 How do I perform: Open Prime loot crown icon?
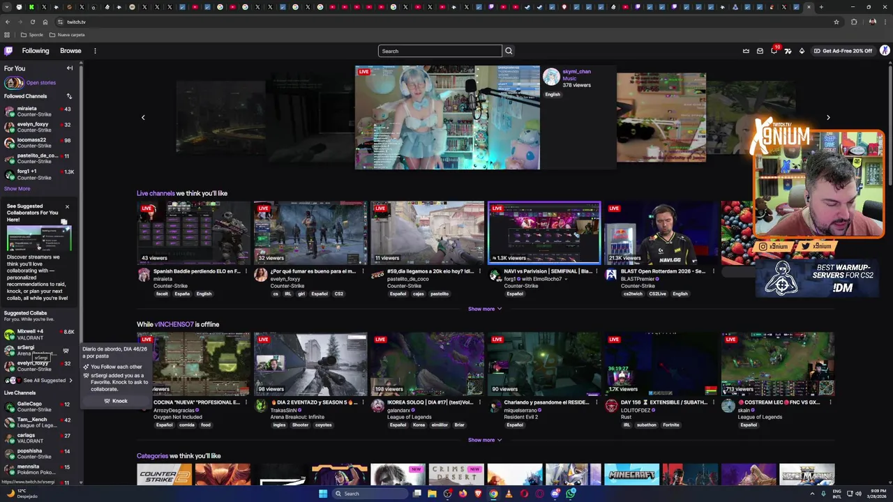click(x=746, y=51)
